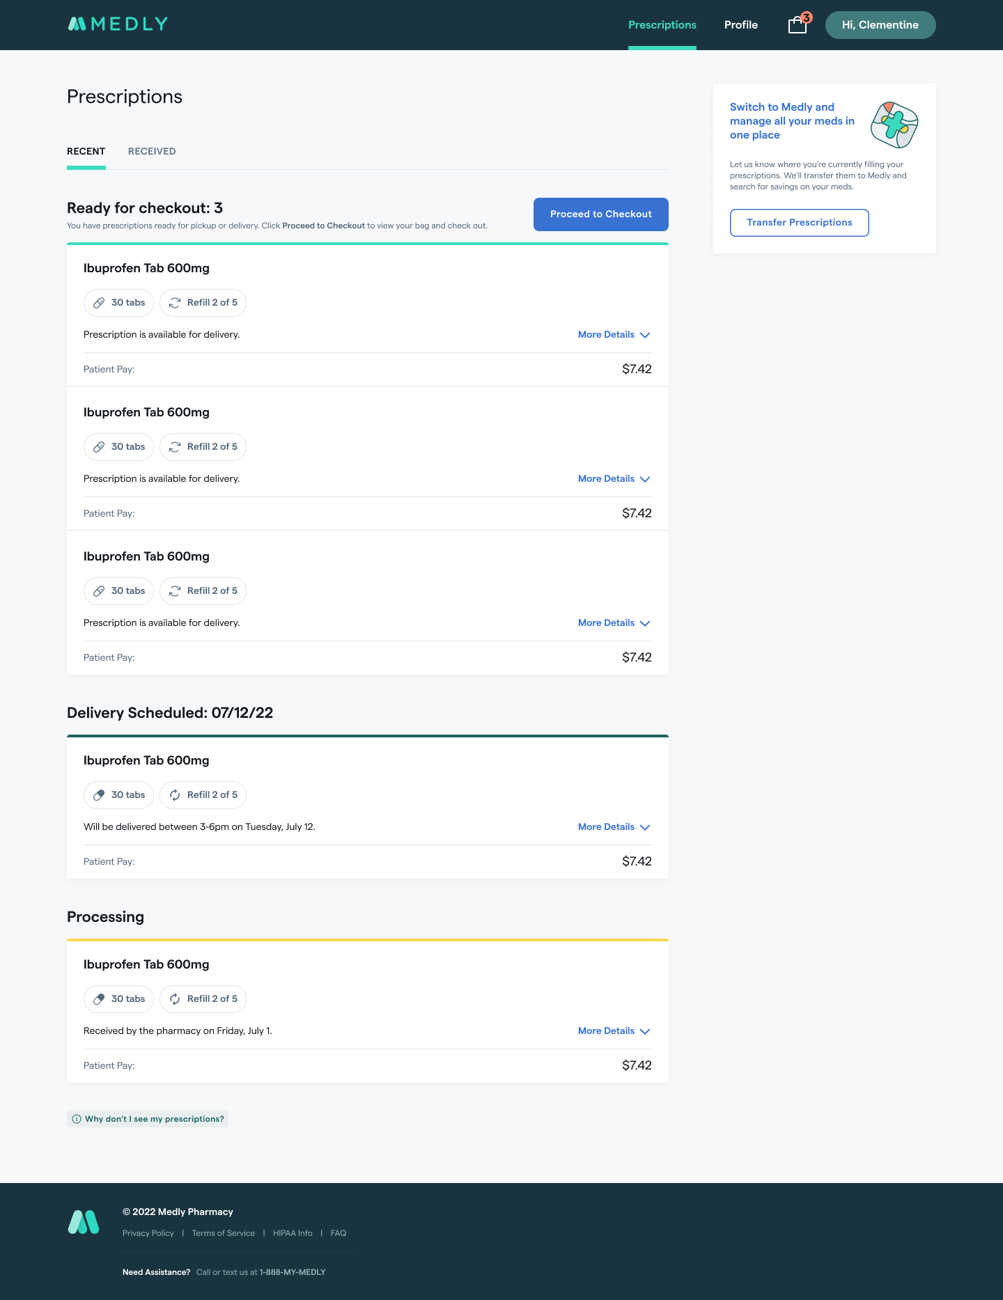Click pill icon on first Ibuprofen card

(99, 303)
